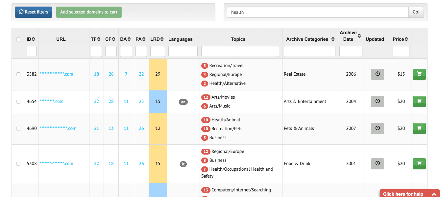Click clock icon in Food & Drink row
This screenshot has width=440, height=197.
(378, 164)
